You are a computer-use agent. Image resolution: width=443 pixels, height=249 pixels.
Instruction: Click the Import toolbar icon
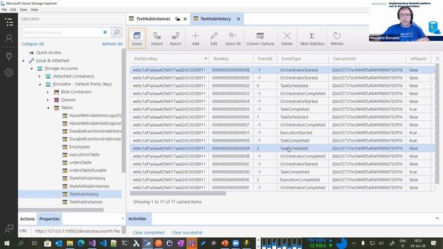click(157, 38)
